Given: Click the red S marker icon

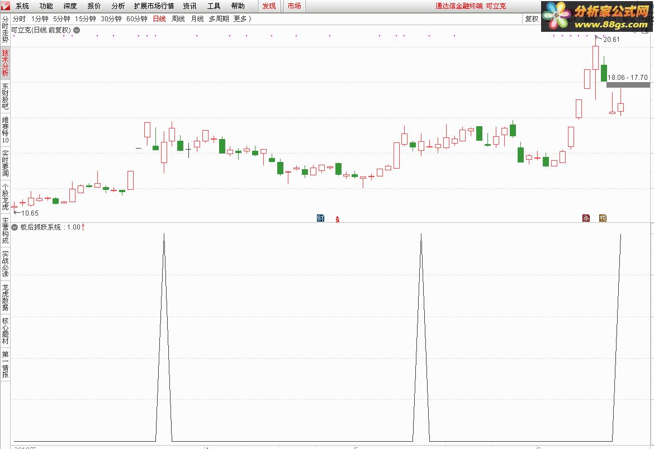Looking at the screenshot, I should pos(338,219).
